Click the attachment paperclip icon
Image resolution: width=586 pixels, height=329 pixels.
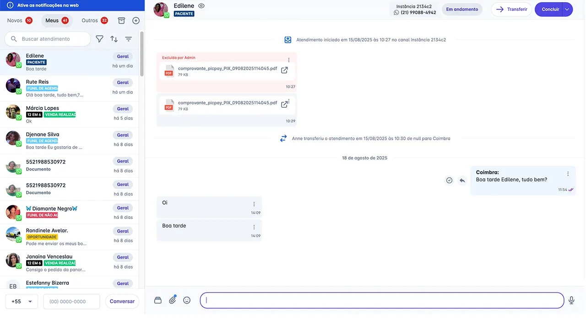coord(173,300)
